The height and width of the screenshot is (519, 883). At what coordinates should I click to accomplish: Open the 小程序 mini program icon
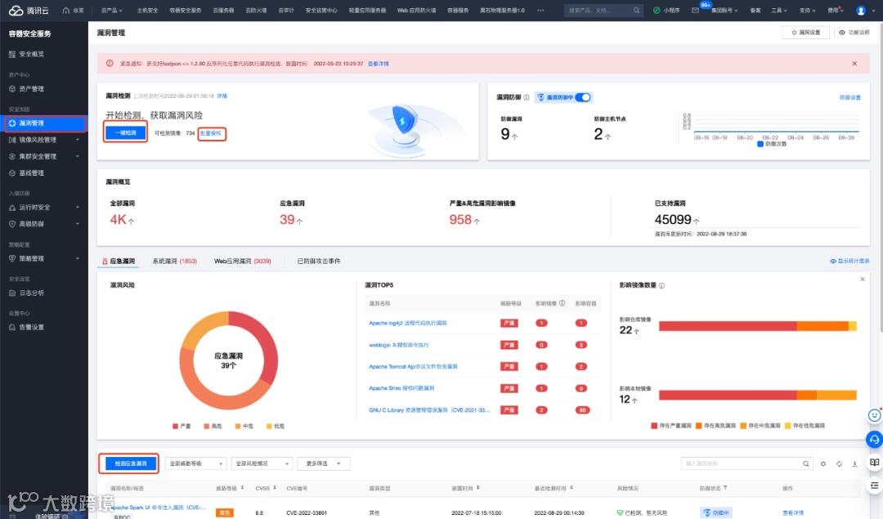point(657,10)
